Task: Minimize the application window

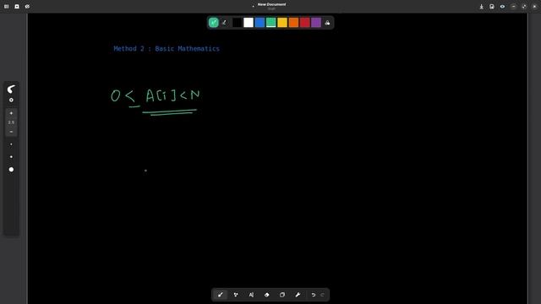Action: [x=513, y=7]
